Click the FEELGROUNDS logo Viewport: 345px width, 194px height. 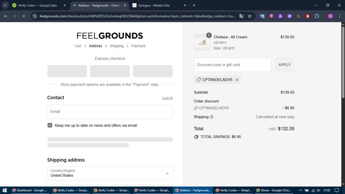(x=110, y=36)
